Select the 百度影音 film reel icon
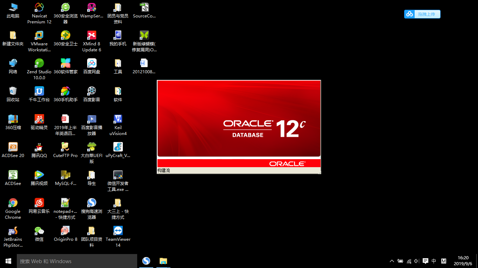Viewport: 478px width, 268px height. tap(92, 94)
